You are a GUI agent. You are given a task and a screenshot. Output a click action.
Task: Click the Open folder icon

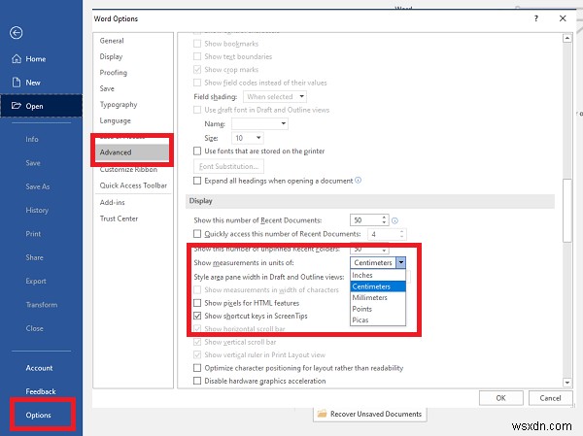click(x=16, y=106)
